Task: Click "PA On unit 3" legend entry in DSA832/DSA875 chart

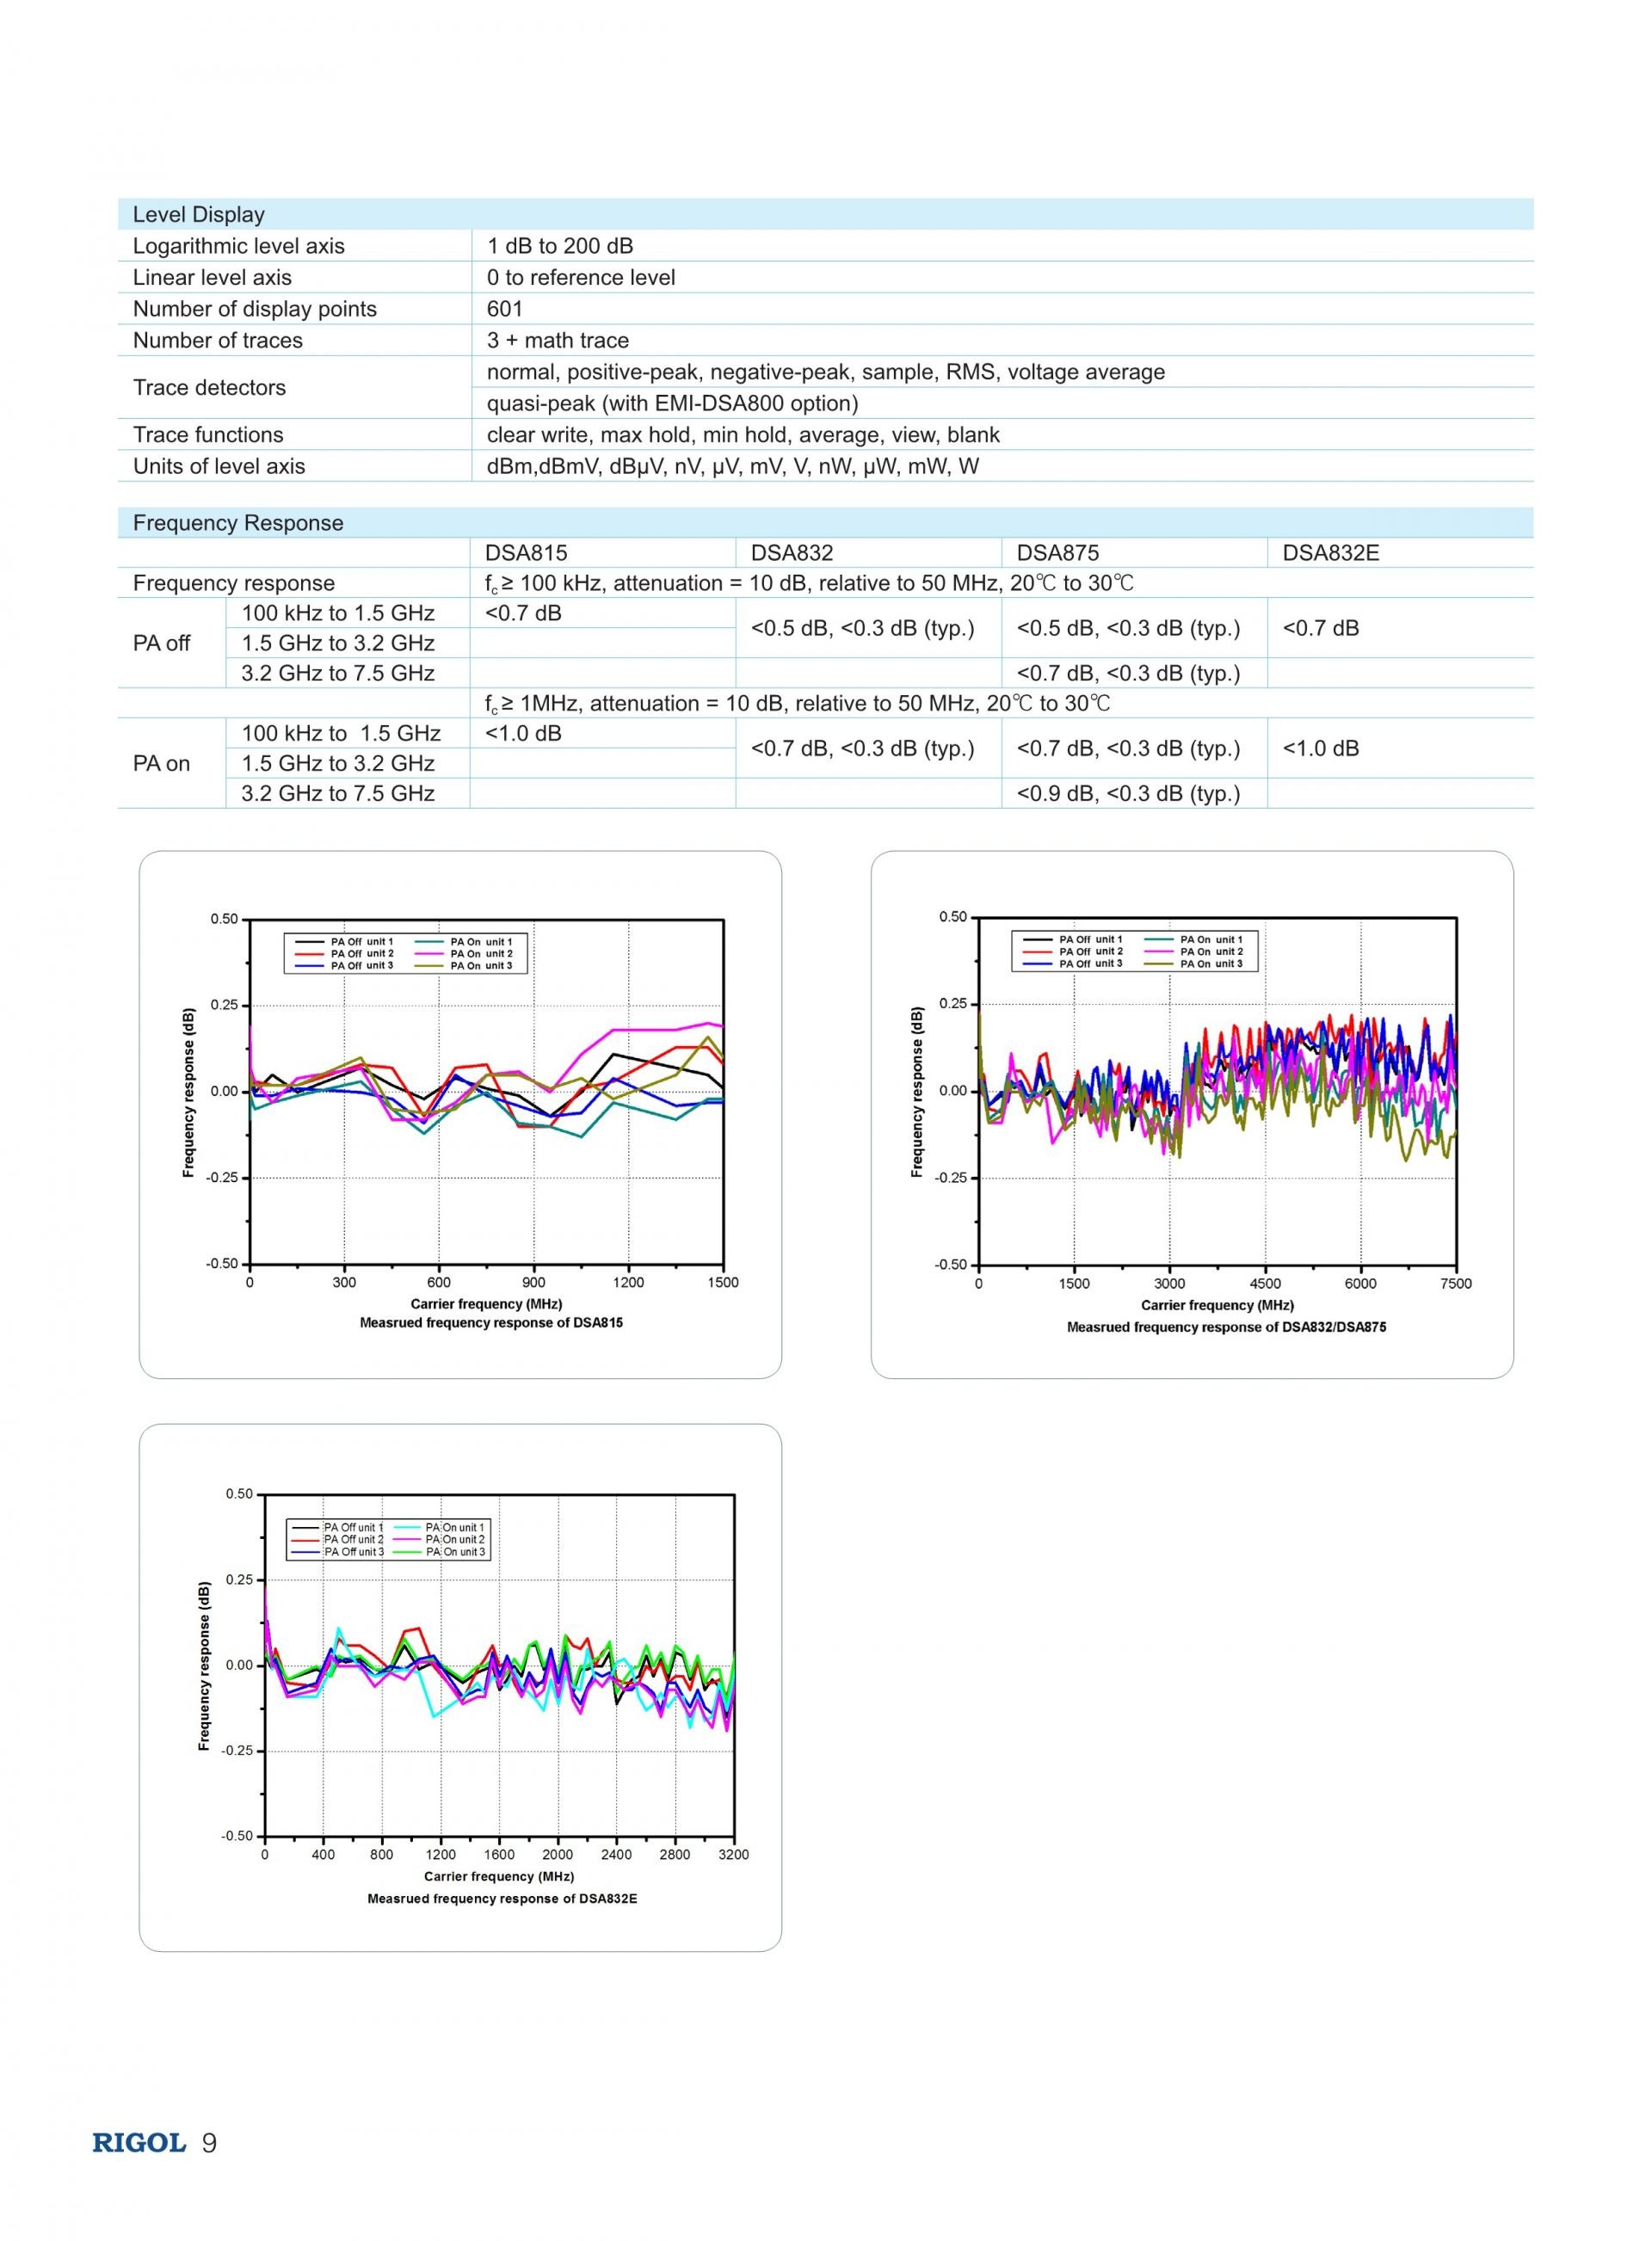Action: tap(1194, 964)
